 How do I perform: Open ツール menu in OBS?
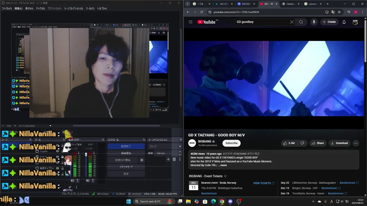[90, 9]
